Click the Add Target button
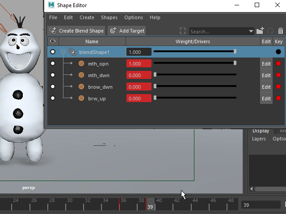This screenshot has width=286, height=214. click(x=127, y=31)
